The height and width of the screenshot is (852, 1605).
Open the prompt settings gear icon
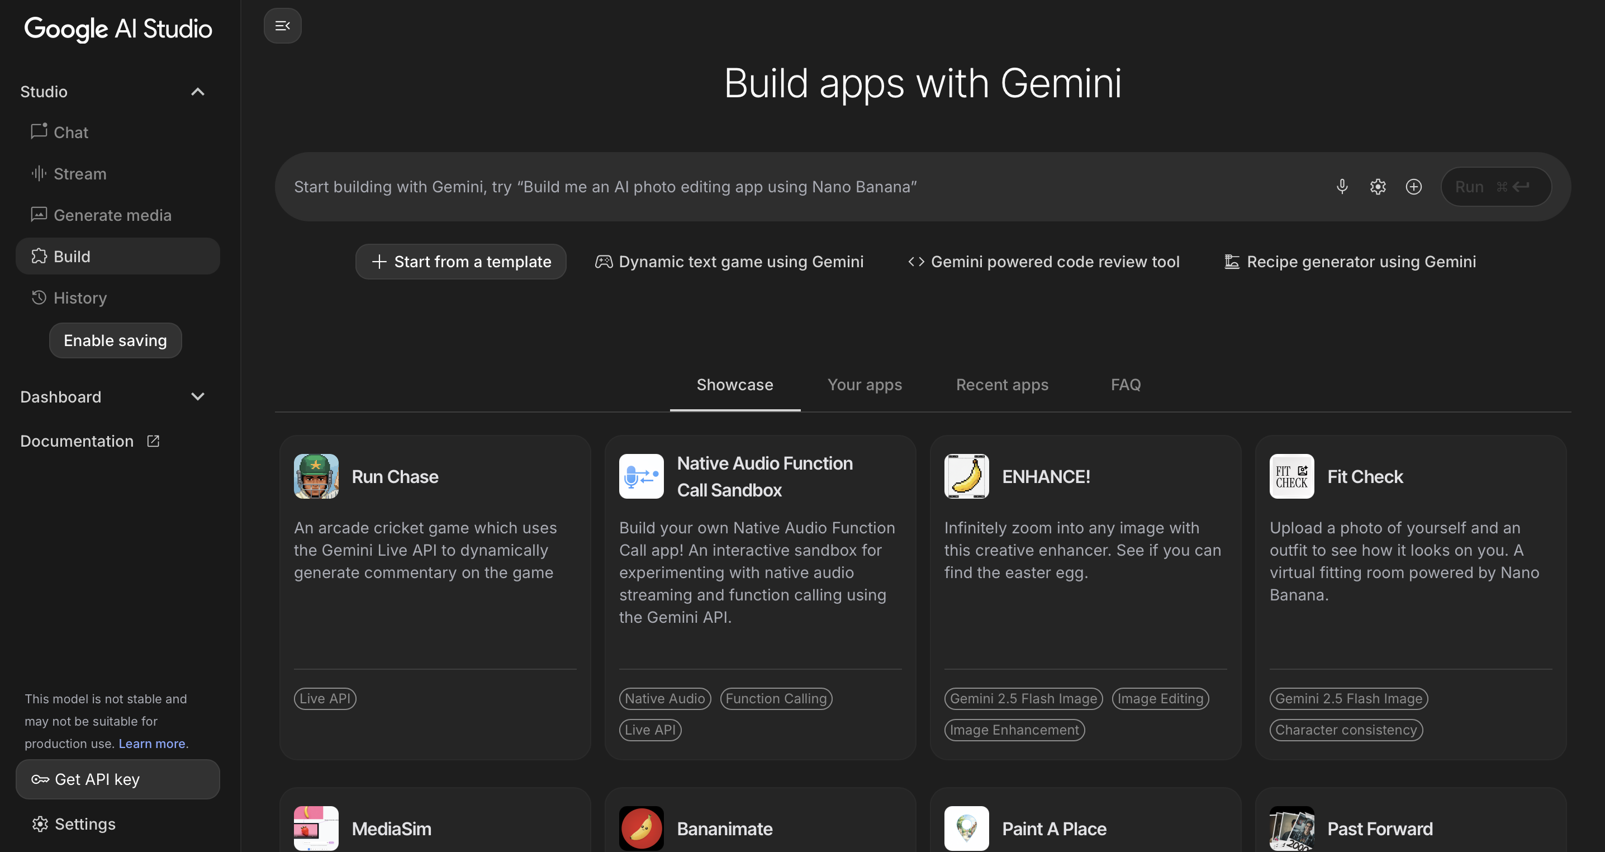[1378, 186]
